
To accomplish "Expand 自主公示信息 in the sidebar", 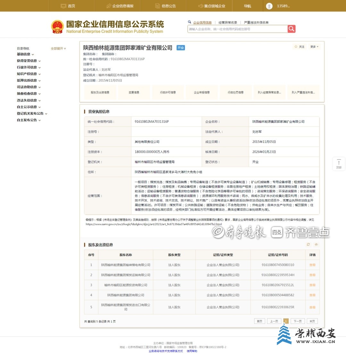I will 29,107.
